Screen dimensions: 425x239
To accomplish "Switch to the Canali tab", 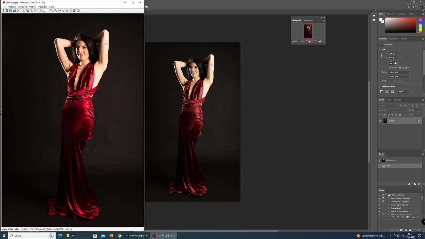I will 388,100.
